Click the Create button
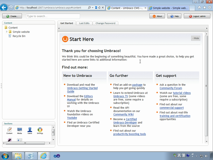 12,16
